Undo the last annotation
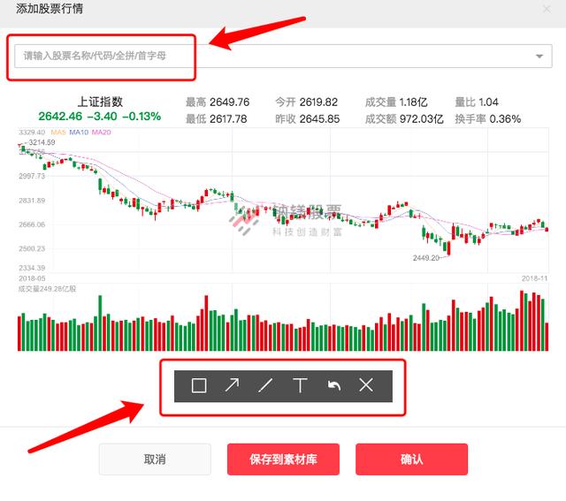 pos(334,385)
